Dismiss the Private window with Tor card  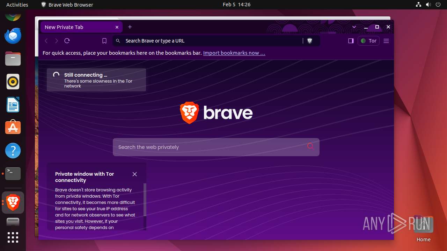pos(134,174)
